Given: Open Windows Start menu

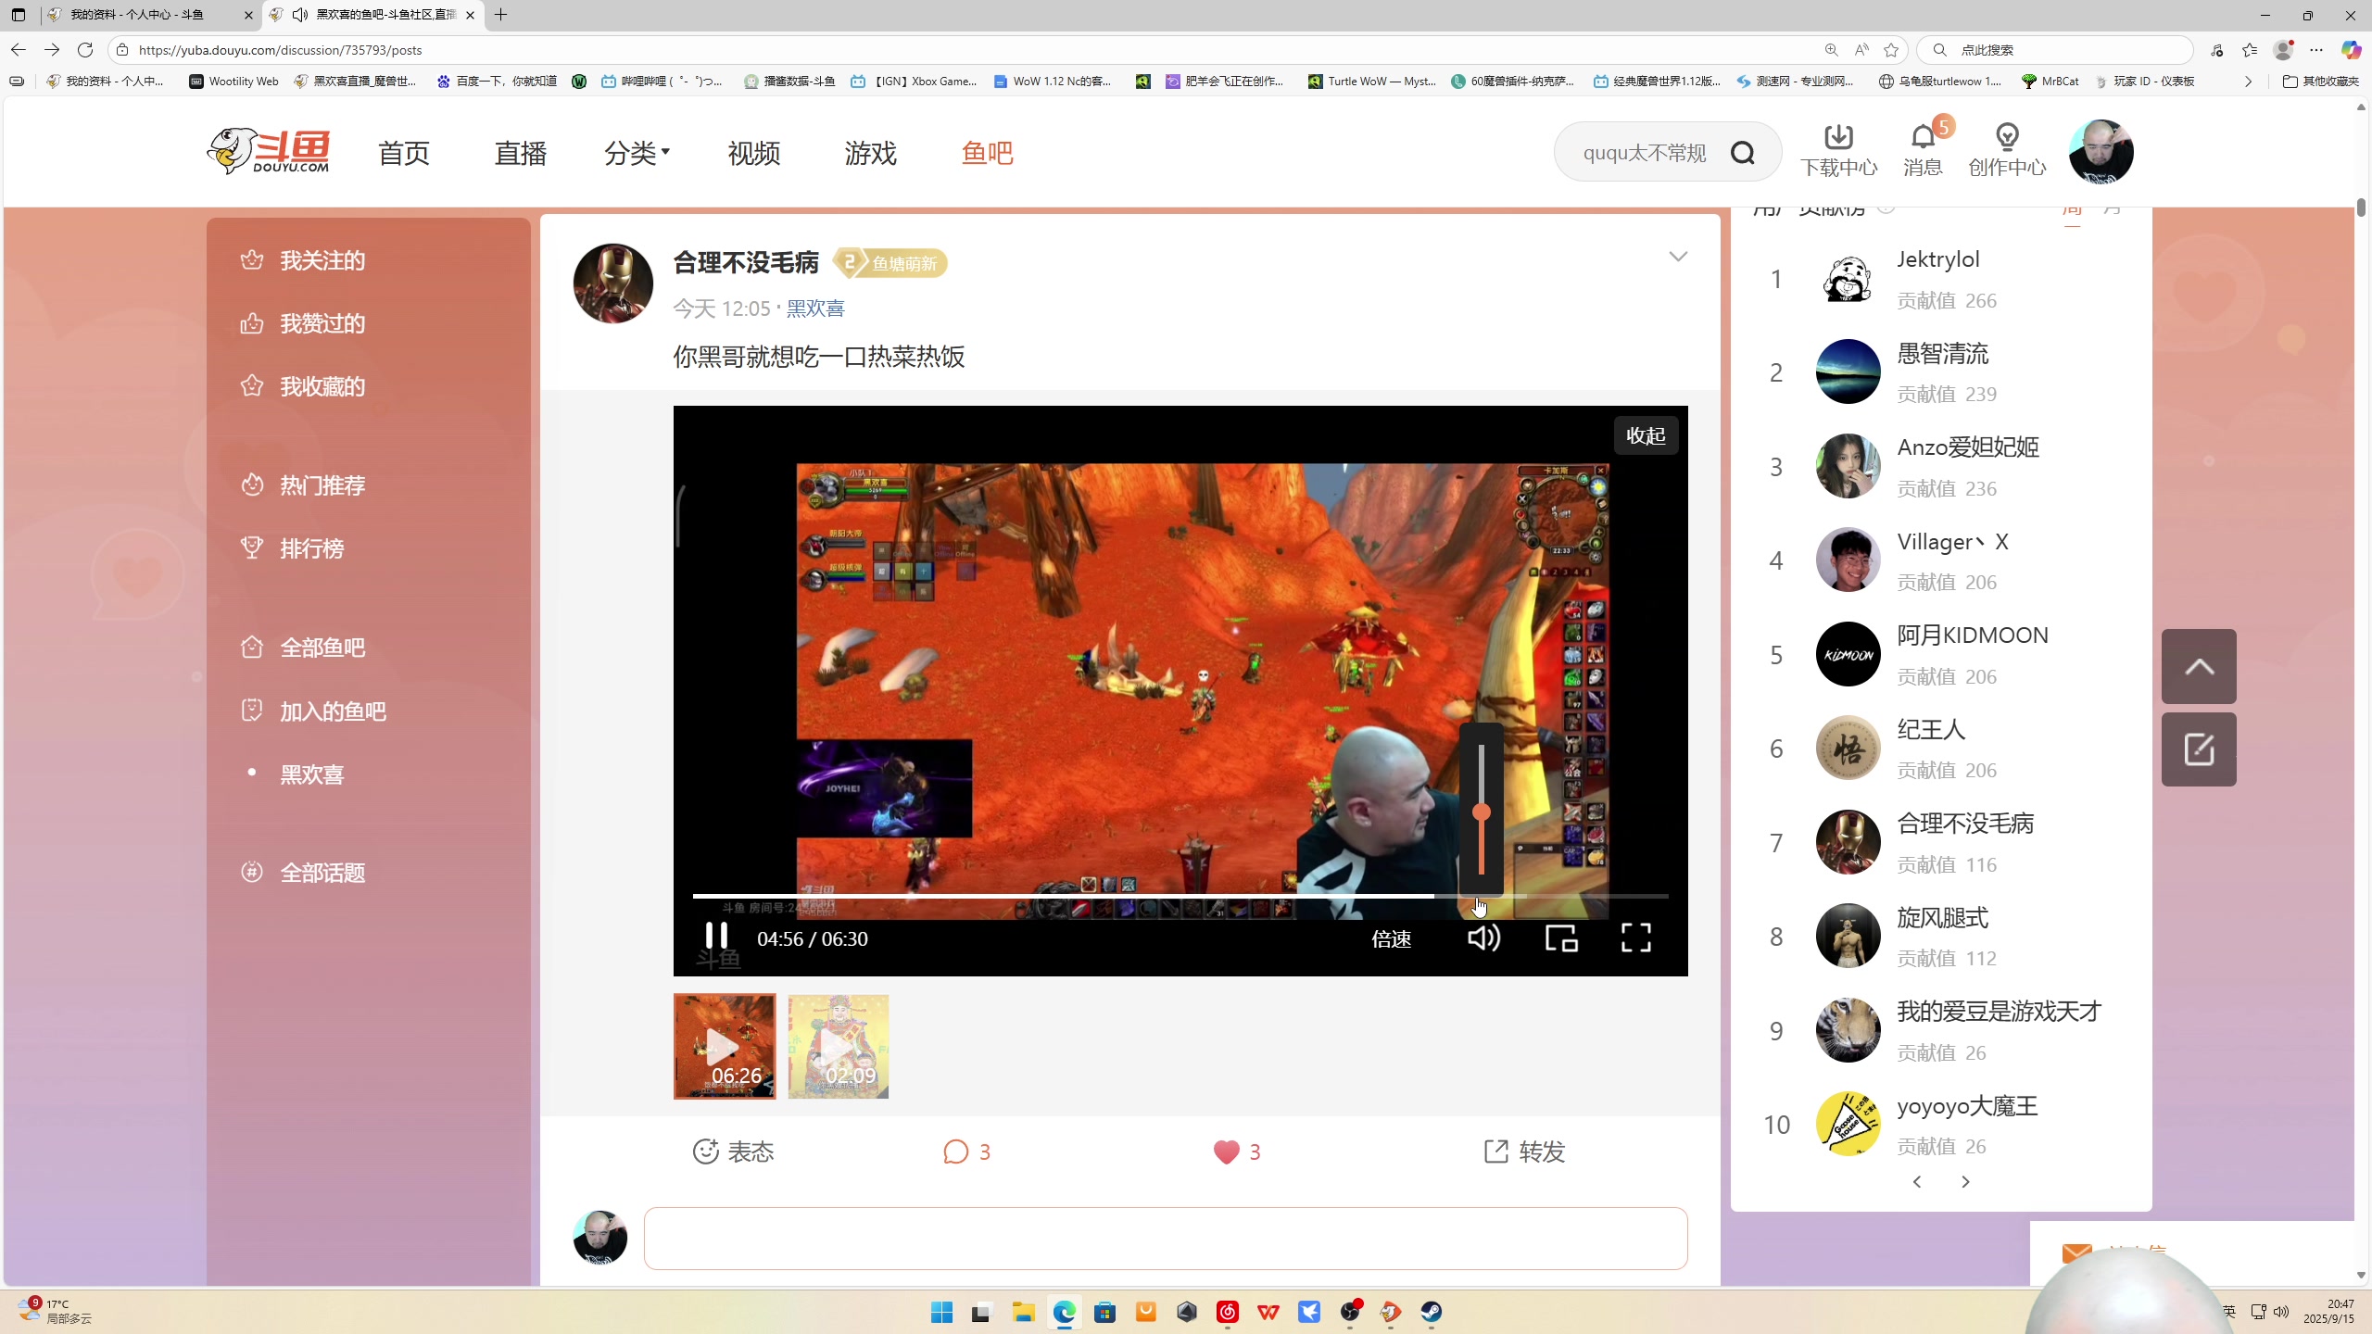Looking at the screenshot, I should tap(941, 1312).
